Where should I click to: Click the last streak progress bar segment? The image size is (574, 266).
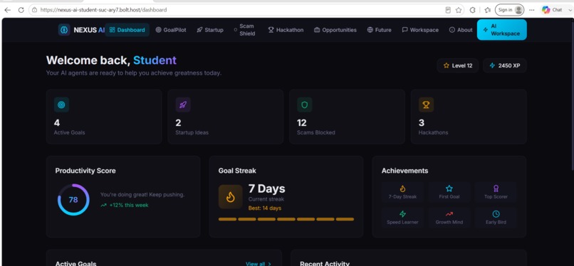(345, 219)
